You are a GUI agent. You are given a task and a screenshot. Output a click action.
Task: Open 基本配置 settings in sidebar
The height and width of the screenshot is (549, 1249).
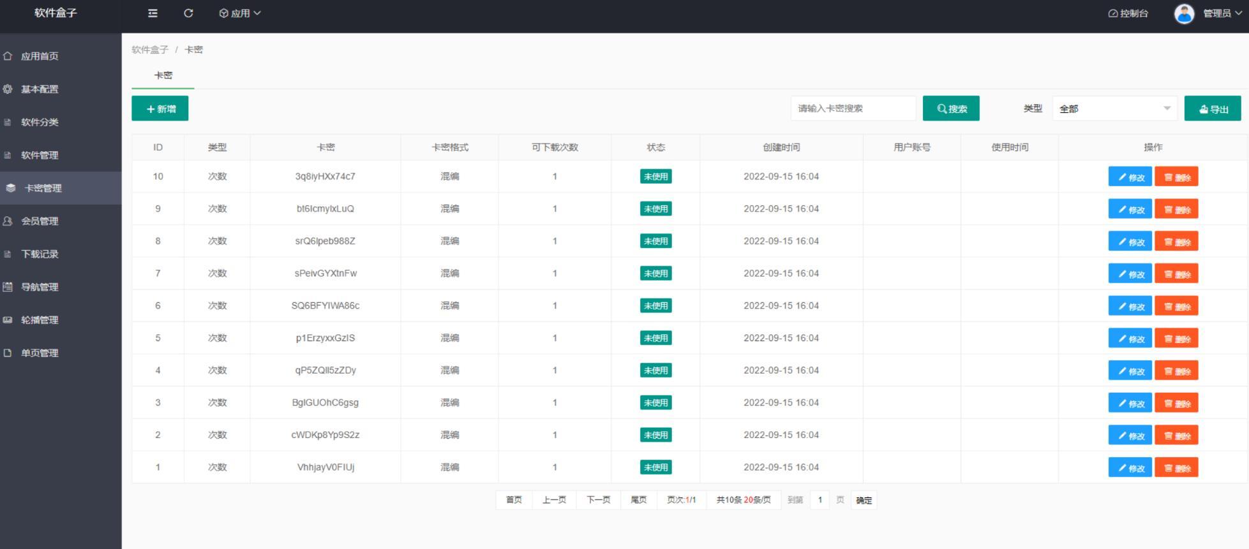point(40,89)
